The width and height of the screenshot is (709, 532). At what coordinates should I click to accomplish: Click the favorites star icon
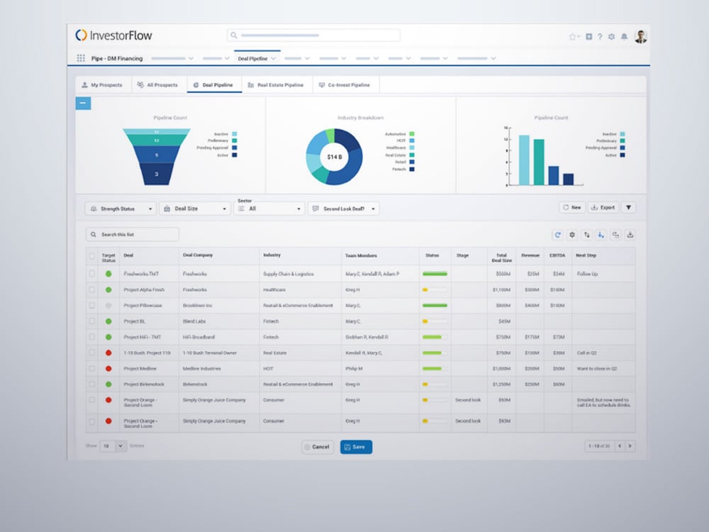[x=572, y=37]
